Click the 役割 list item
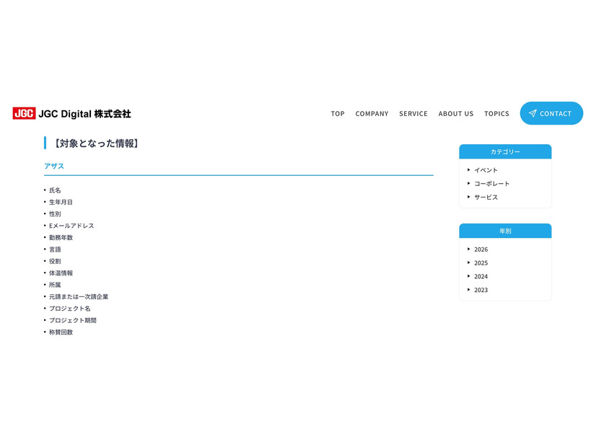Viewport: 596px width, 447px height. (x=55, y=261)
